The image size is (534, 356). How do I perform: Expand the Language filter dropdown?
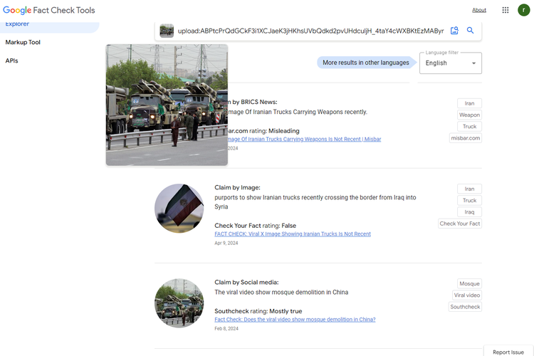click(451, 63)
